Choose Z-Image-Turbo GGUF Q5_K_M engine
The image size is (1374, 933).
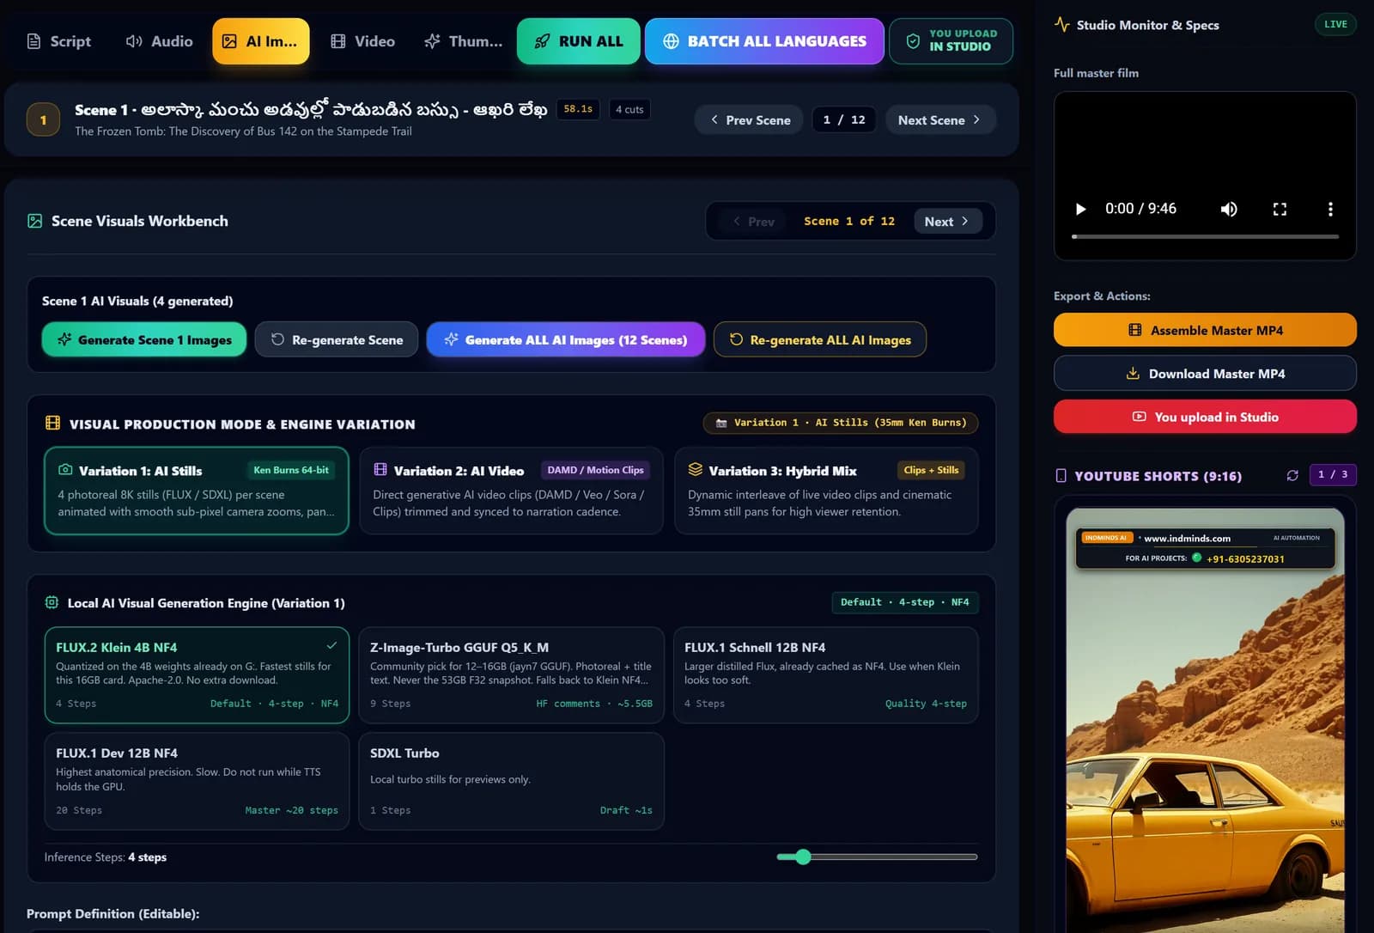511,675
